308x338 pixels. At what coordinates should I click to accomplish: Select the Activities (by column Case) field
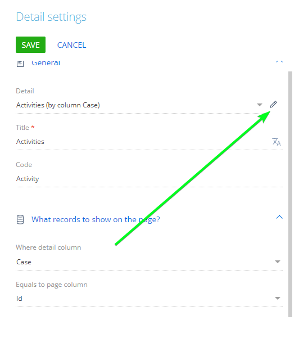[x=135, y=105]
